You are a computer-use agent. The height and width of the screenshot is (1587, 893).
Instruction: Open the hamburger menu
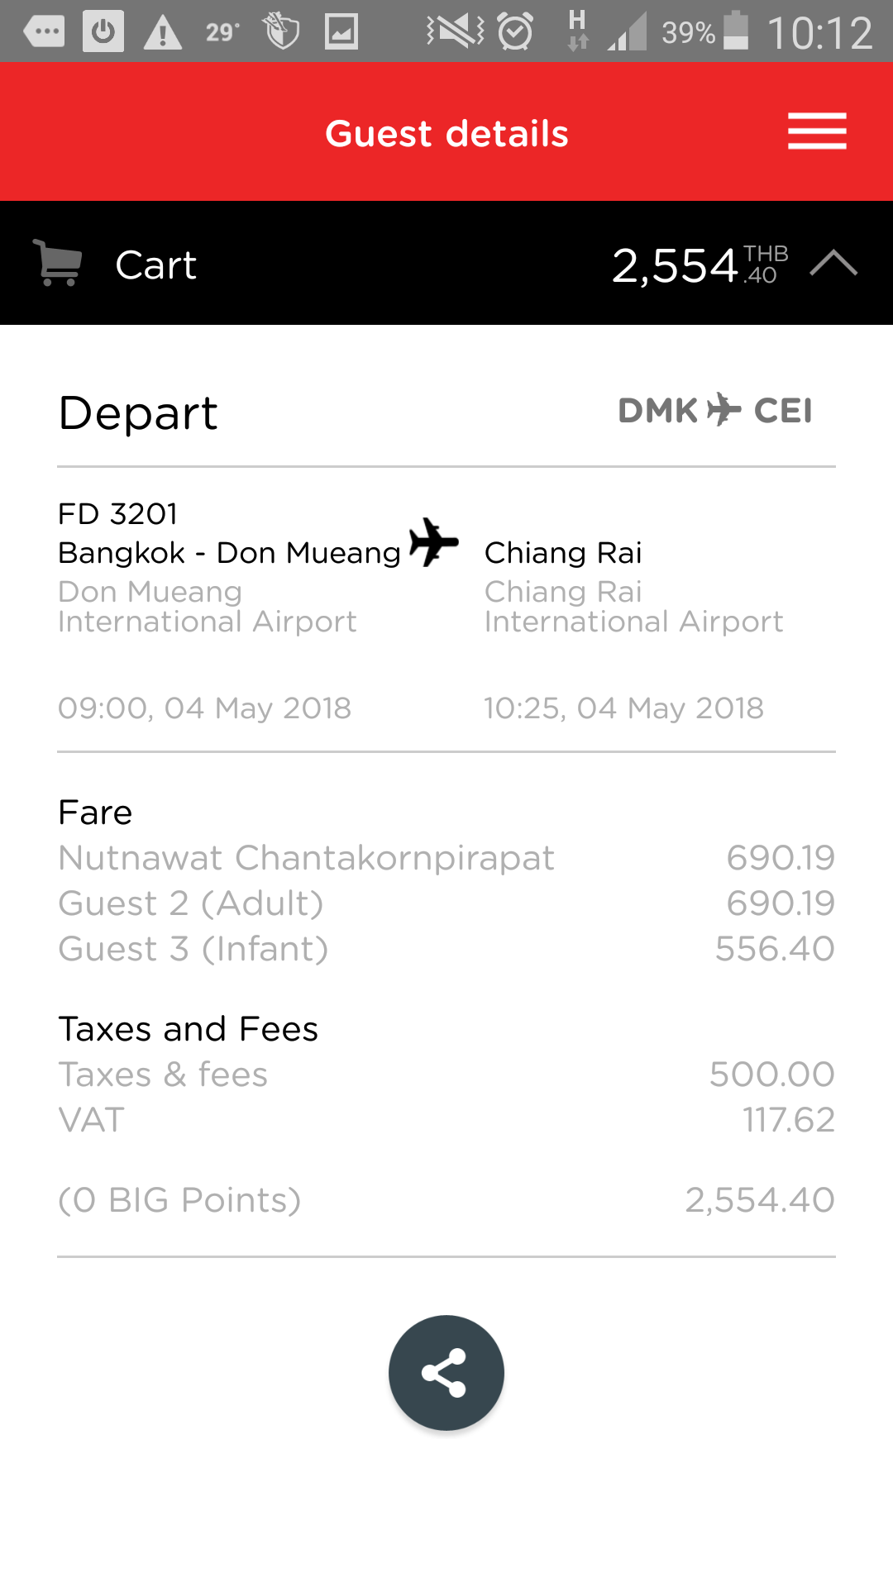[816, 131]
